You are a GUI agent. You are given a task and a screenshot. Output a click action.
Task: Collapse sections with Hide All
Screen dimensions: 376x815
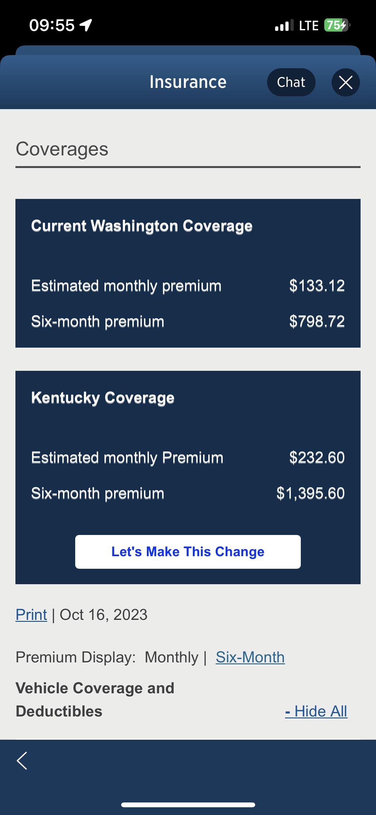pos(316,711)
